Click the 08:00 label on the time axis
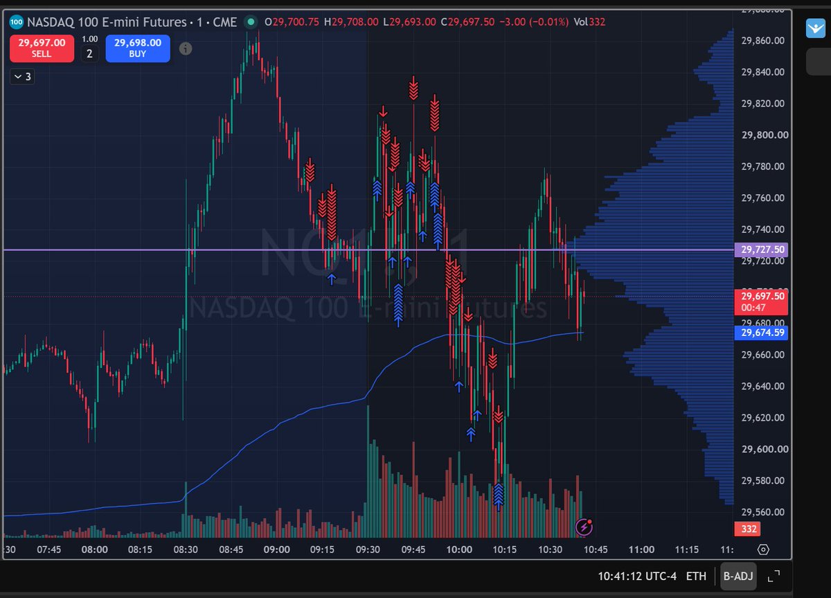 pyautogui.click(x=94, y=549)
